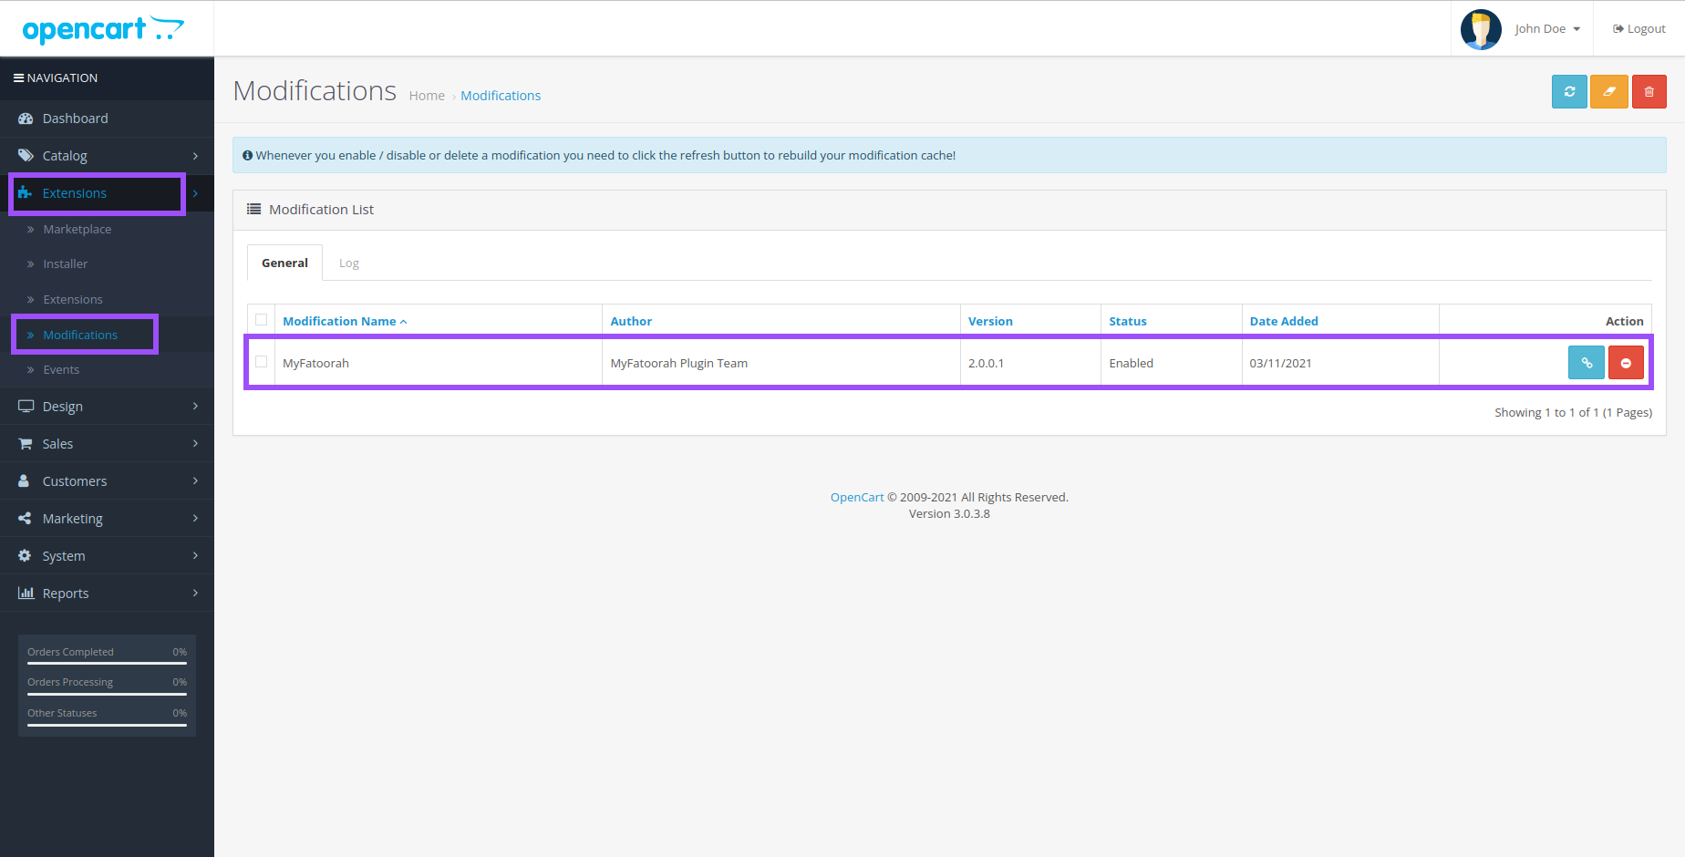Sort by Modification Name column
This screenshot has height=857, width=1685.
point(345,321)
